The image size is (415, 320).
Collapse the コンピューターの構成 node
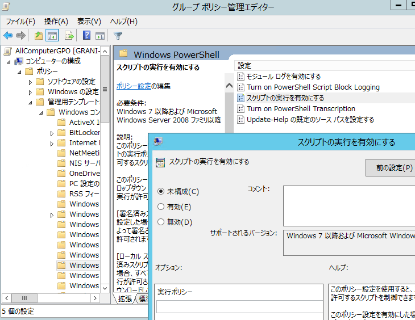(9, 62)
